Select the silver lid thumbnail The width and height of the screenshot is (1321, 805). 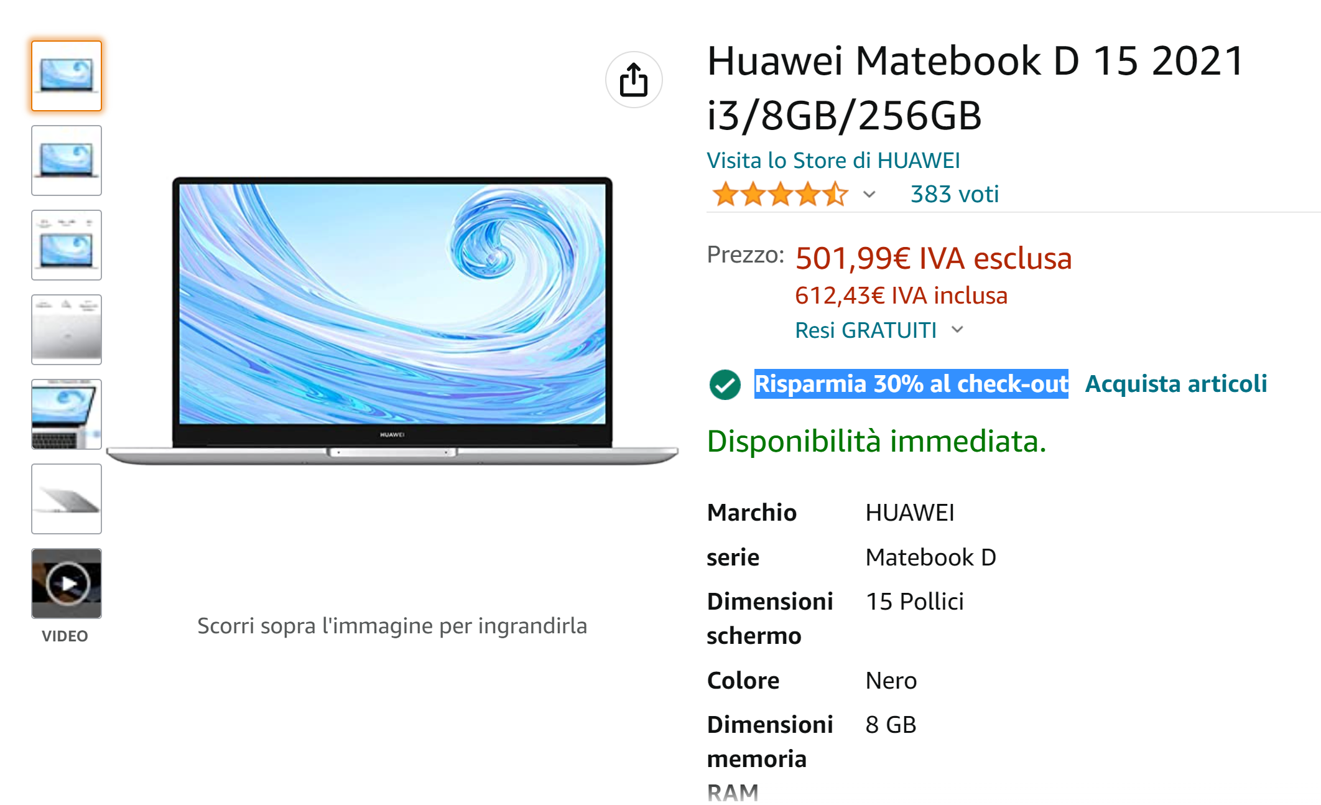click(67, 330)
